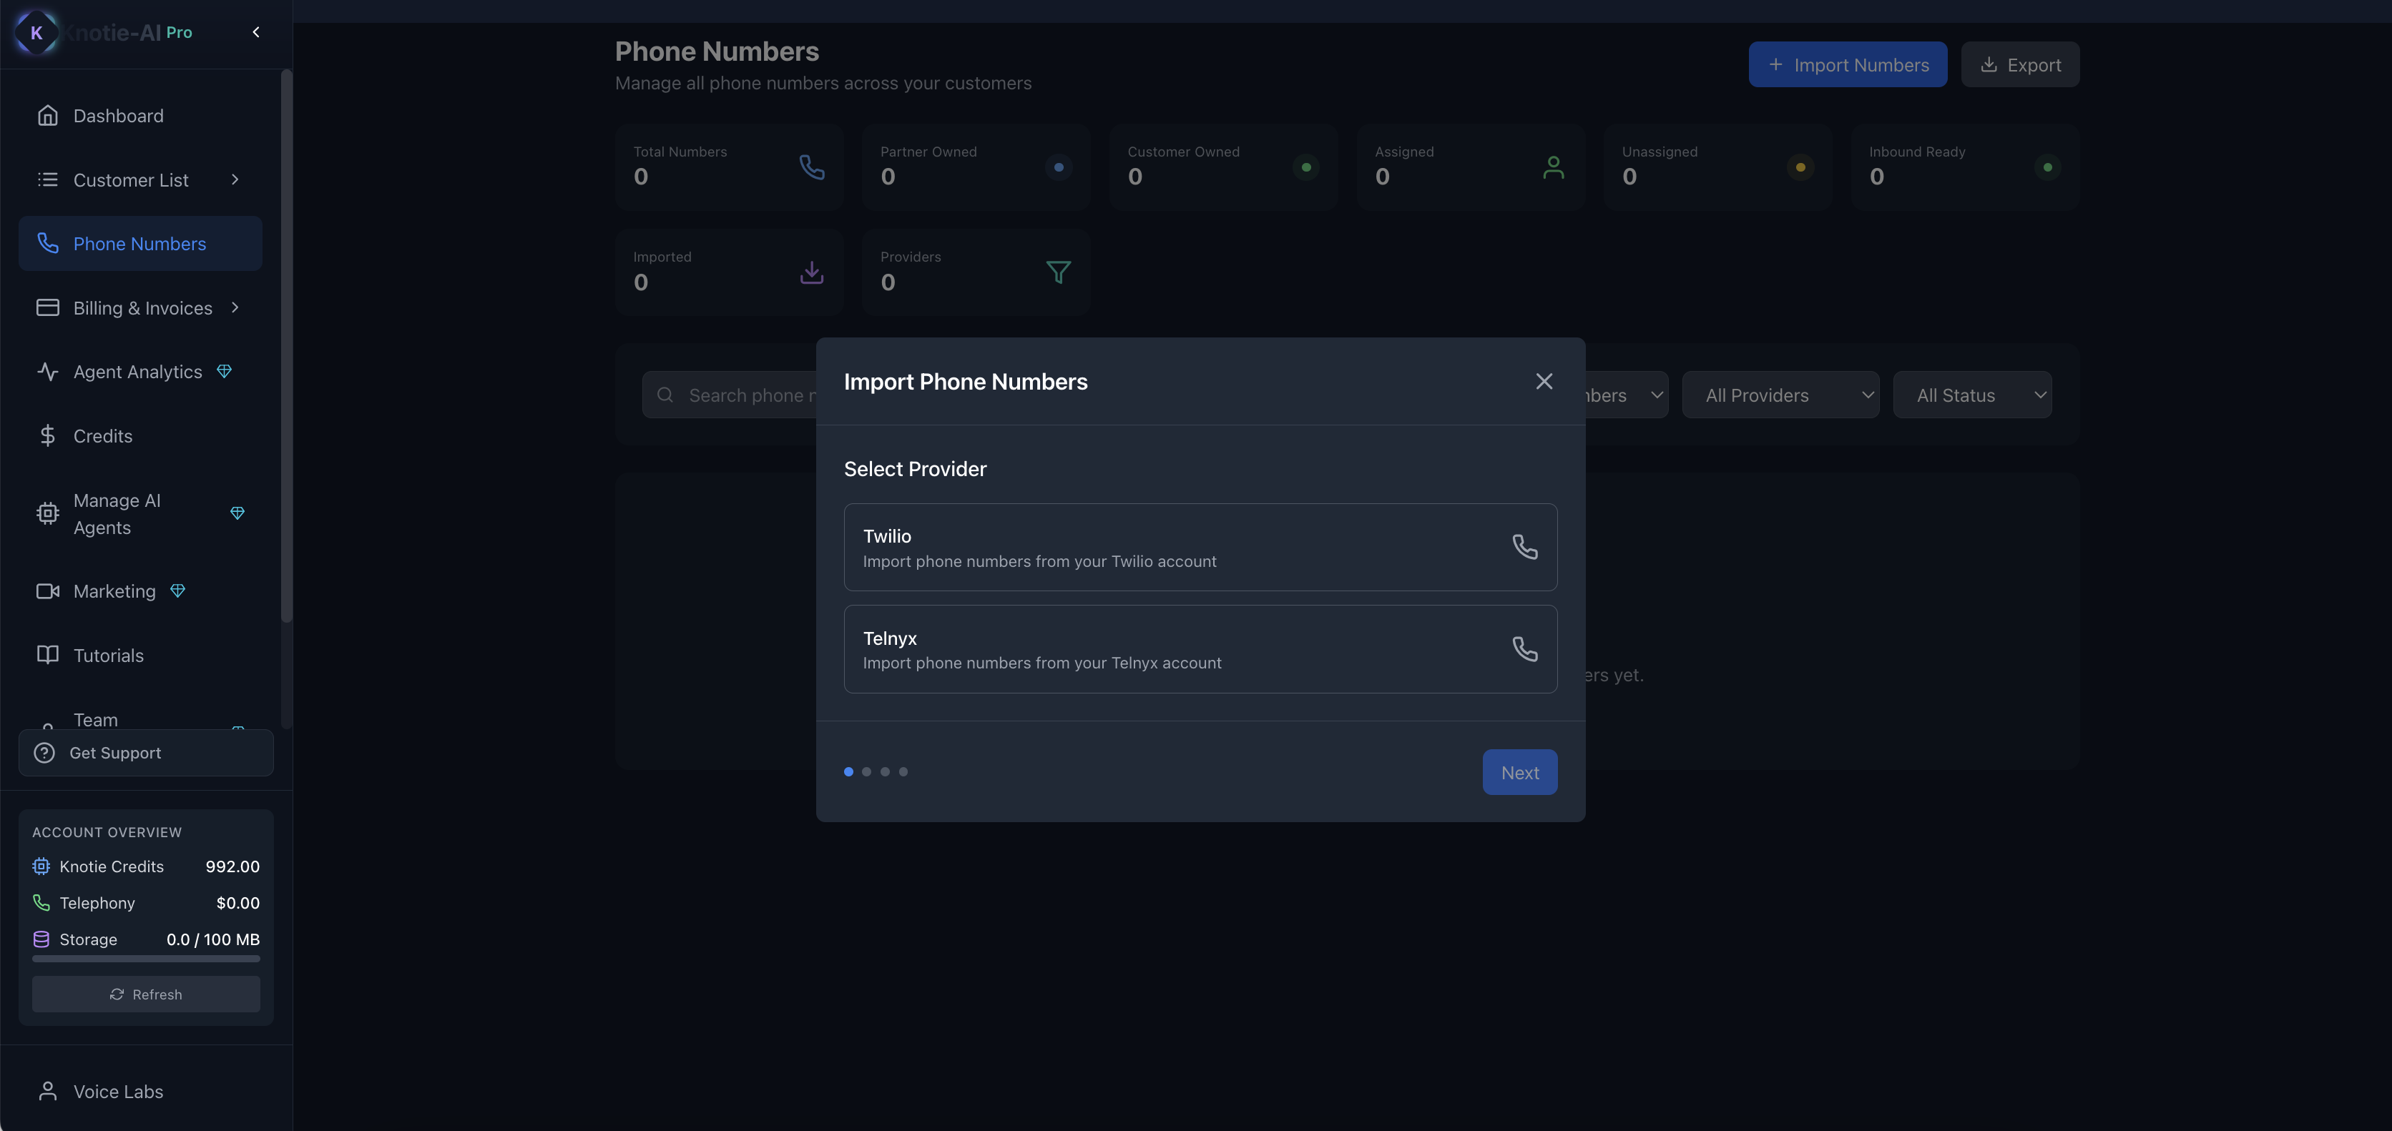Click the Providers filter funnel icon
The height and width of the screenshot is (1131, 2392).
pyautogui.click(x=1058, y=272)
